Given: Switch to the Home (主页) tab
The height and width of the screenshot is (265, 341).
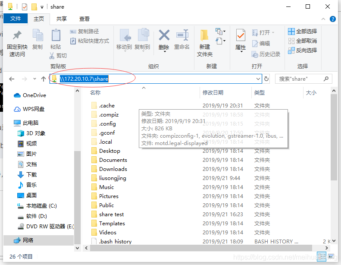Looking at the screenshot, I should pyautogui.click(x=39, y=19).
